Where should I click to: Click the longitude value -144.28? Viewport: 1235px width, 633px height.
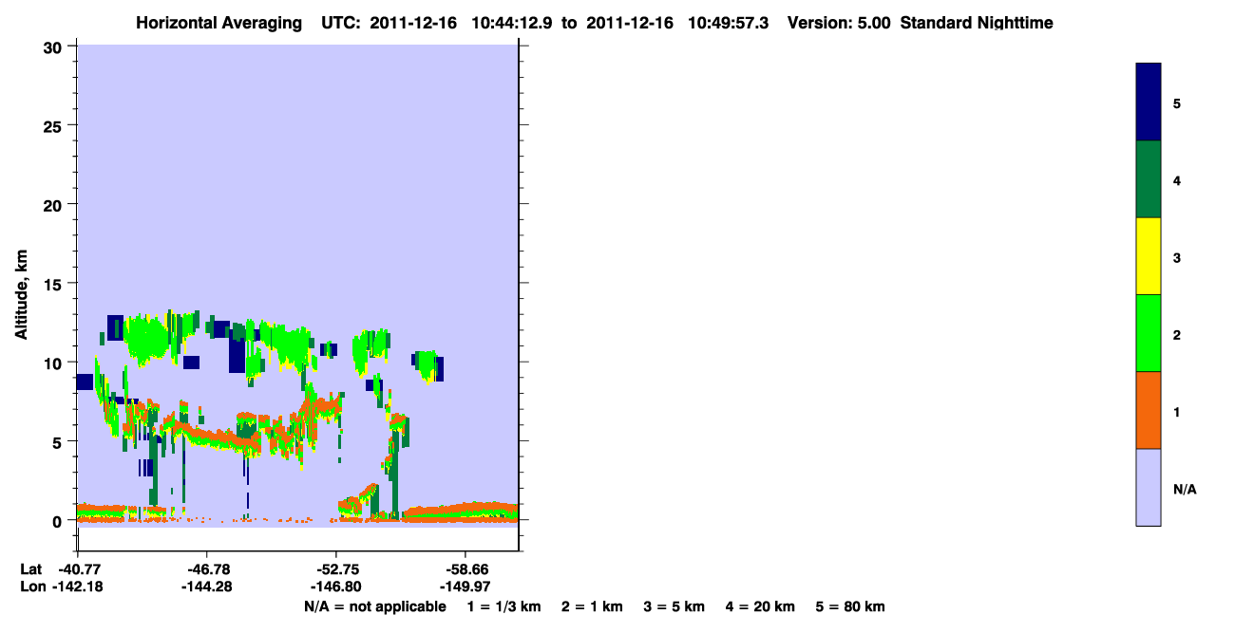pyautogui.click(x=206, y=586)
